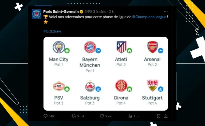The image size is (205, 126).
Task: Open the tweet more options menu
Action: (166, 12)
